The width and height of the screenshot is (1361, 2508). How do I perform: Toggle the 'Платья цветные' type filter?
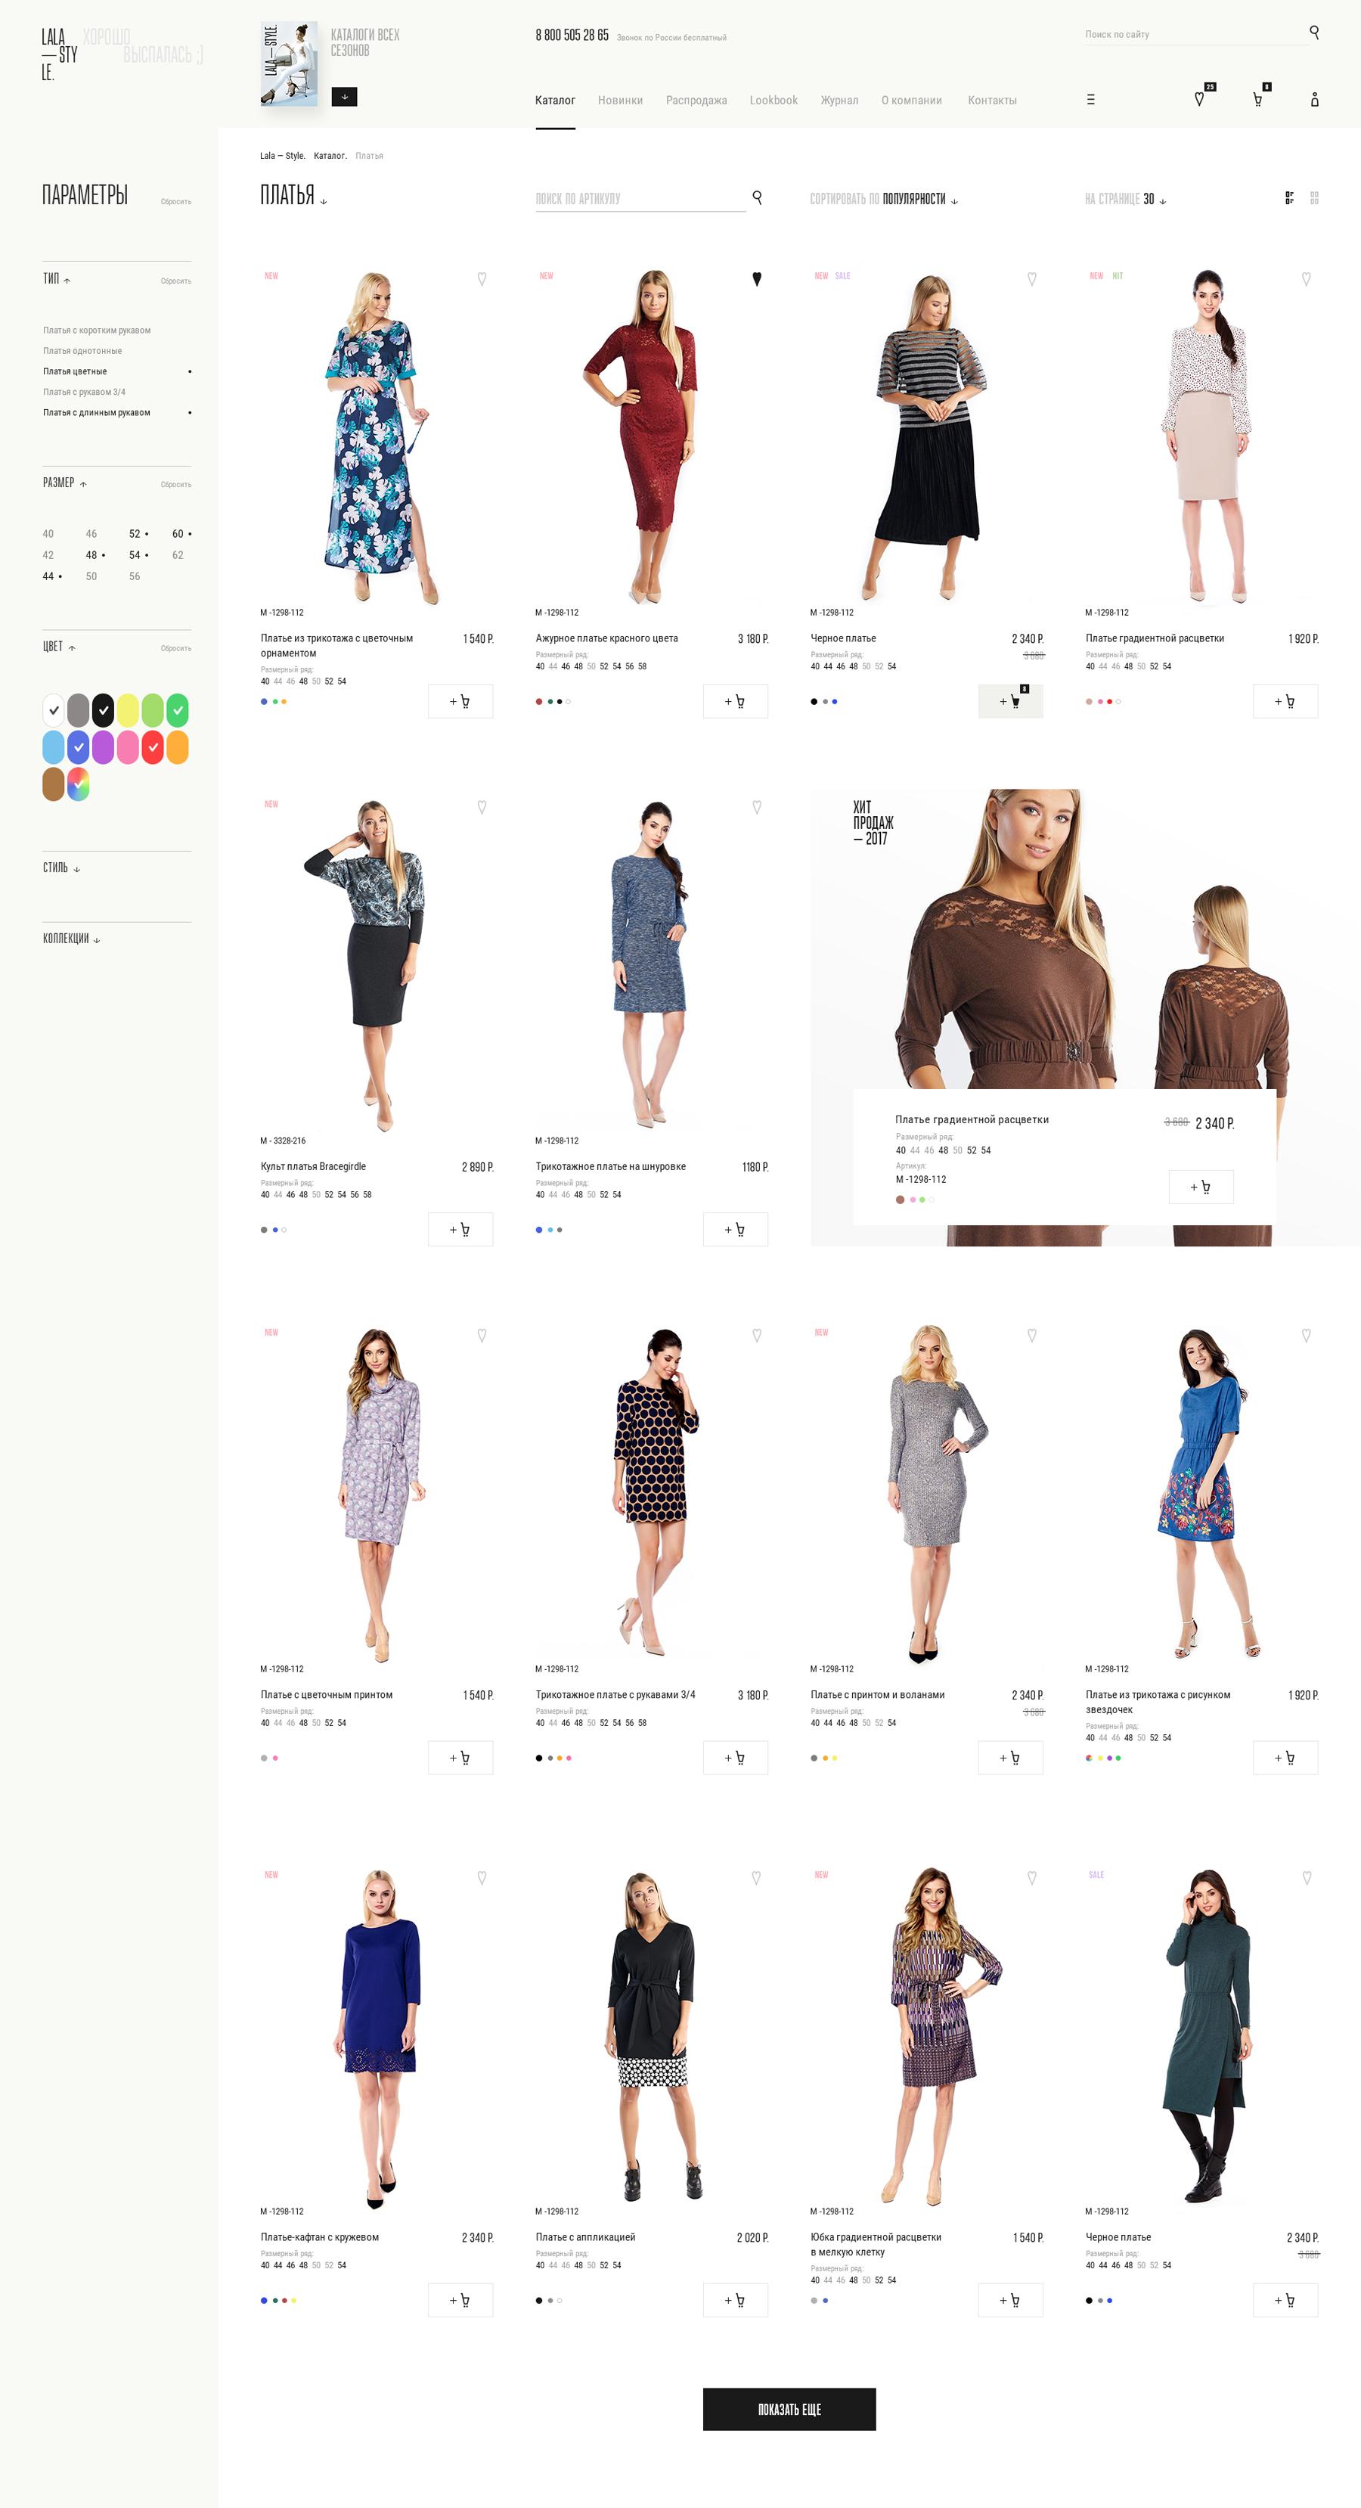pos(76,371)
